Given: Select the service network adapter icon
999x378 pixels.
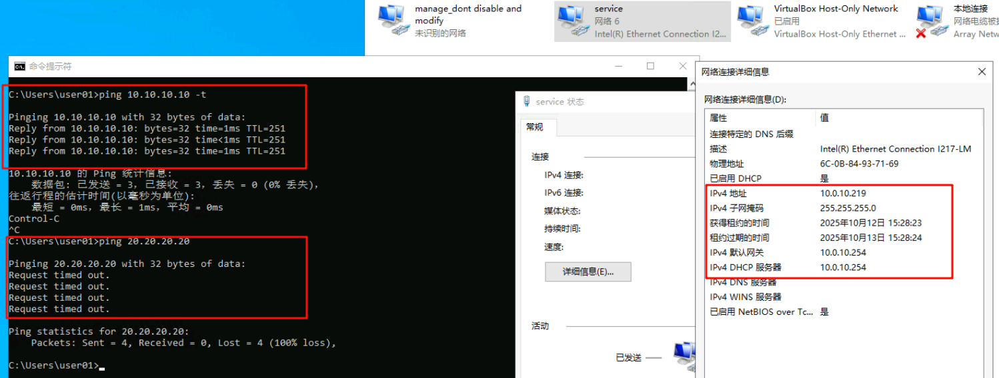Looking at the screenshot, I should click(x=573, y=20).
